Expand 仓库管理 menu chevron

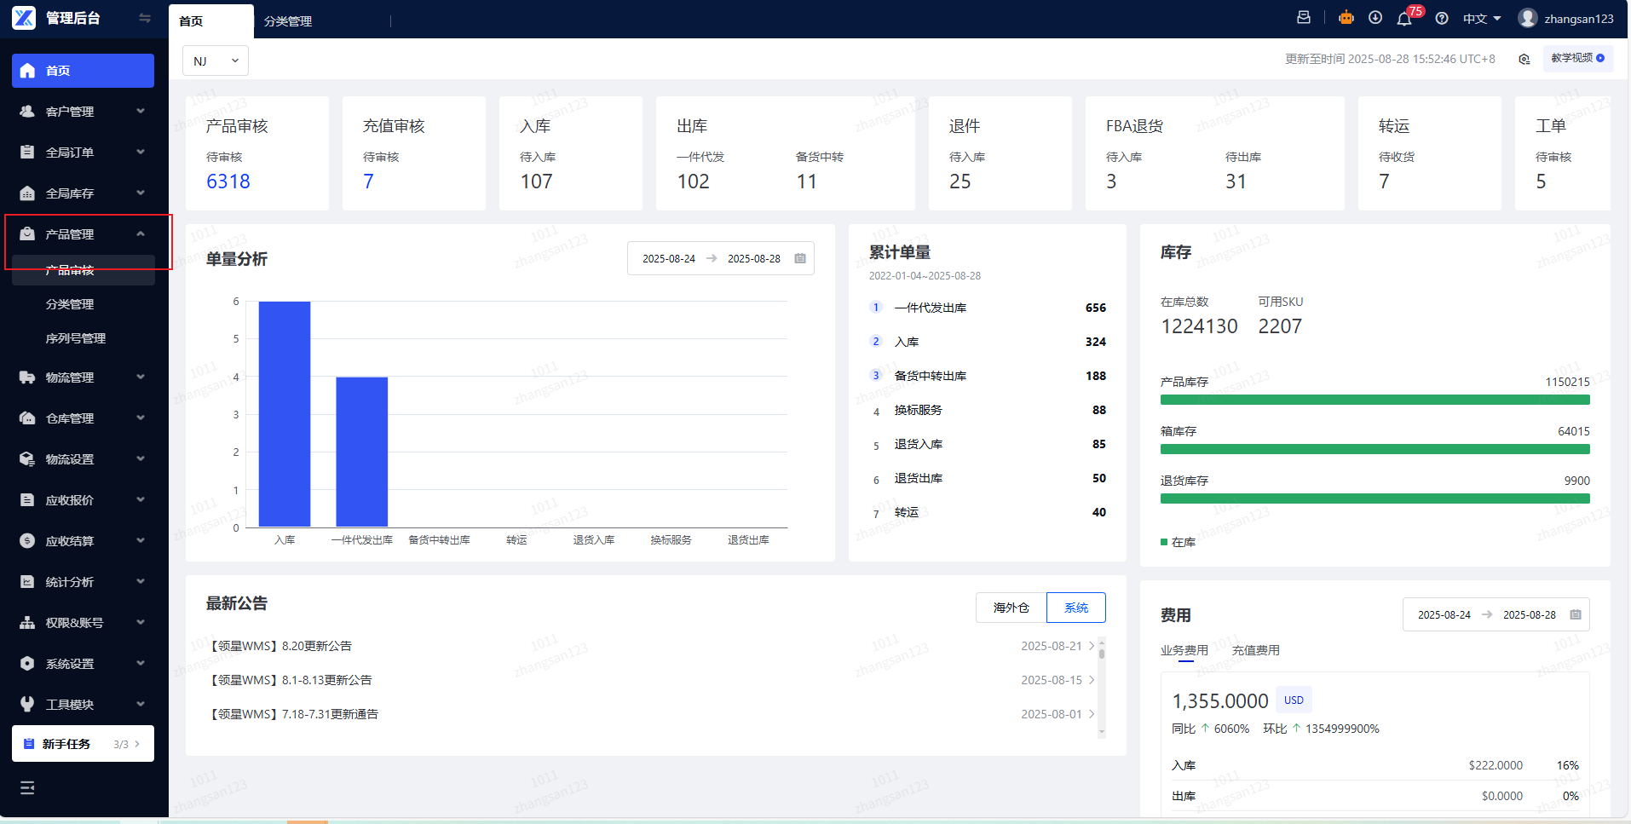point(141,418)
